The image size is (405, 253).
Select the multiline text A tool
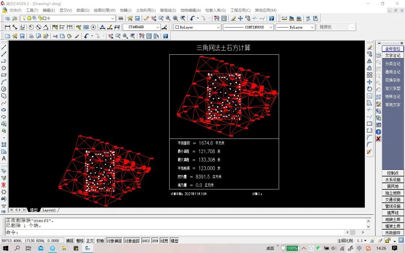[x=4, y=159]
